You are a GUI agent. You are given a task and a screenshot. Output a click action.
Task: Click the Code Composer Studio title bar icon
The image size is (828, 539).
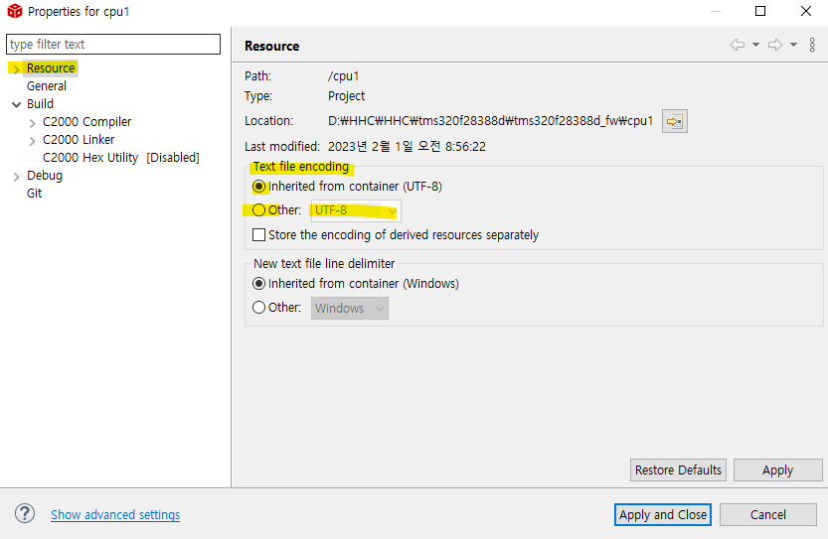coord(14,11)
